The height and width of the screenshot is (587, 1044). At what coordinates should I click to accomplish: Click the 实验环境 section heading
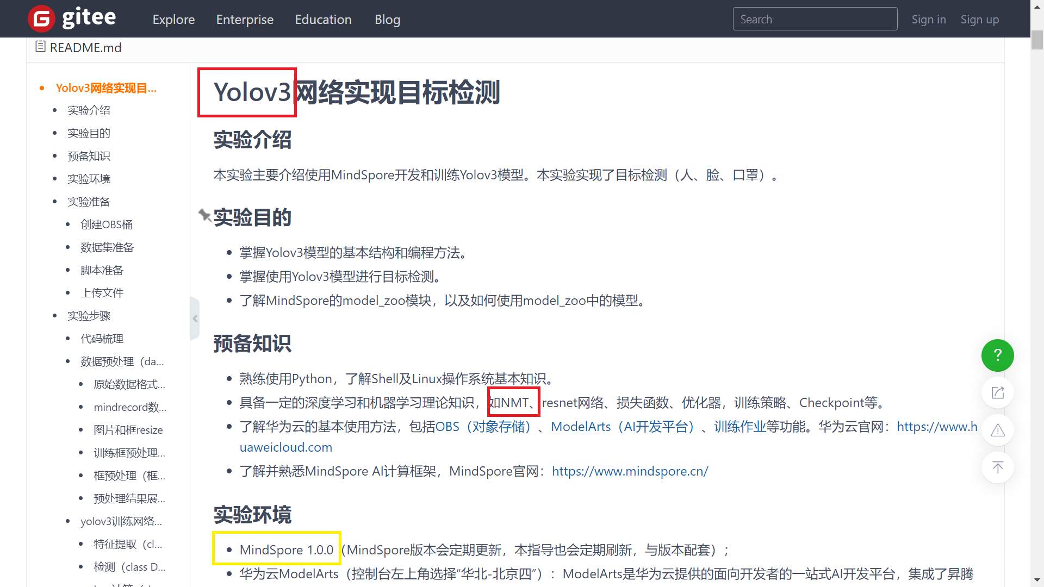tap(252, 515)
